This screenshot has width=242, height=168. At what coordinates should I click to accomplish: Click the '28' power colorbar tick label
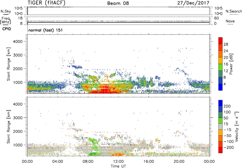click(x=226, y=44)
